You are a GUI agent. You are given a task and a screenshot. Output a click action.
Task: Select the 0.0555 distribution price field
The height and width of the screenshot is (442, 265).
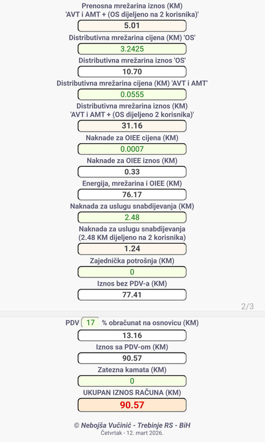click(x=132, y=94)
